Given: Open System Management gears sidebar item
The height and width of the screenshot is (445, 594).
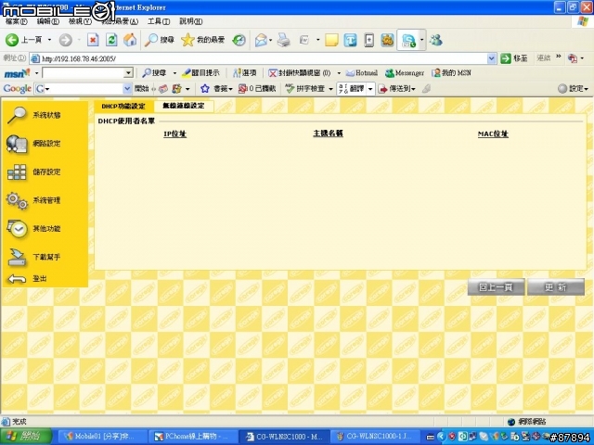Looking at the screenshot, I should point(34,200).
